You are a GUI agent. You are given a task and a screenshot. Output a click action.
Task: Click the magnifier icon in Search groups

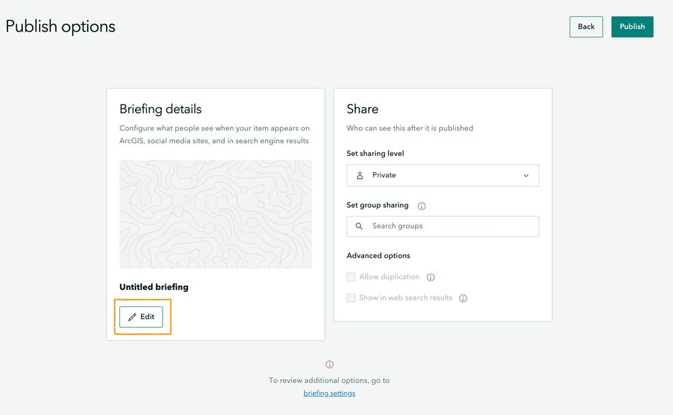(x=359, y=226)
